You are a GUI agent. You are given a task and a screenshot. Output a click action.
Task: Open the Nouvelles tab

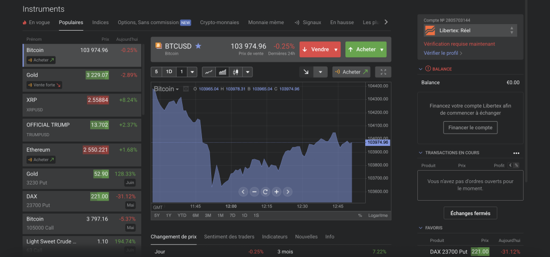tap(306, 237)
